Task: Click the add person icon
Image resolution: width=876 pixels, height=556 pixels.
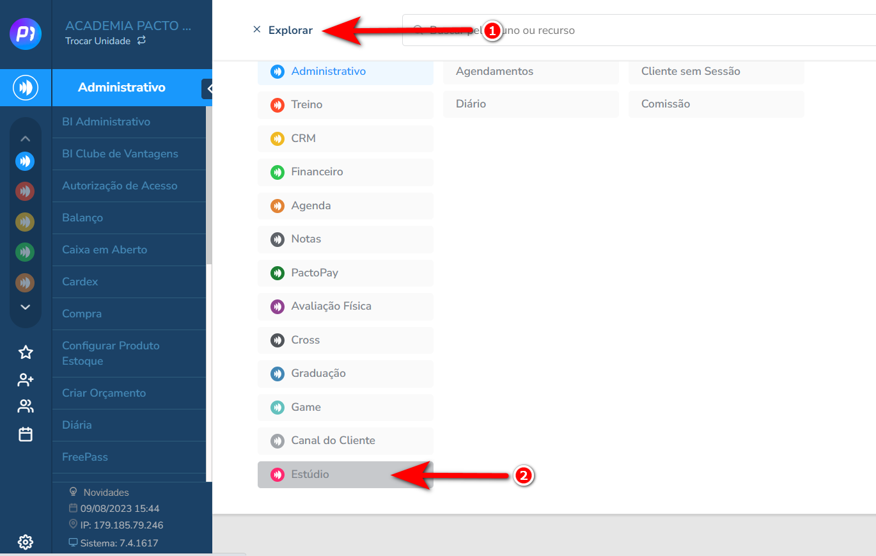Action: click(x=26, y=380)
